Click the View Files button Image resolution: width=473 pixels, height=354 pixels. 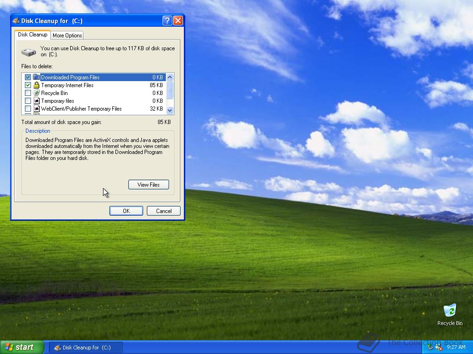[148, 184]
